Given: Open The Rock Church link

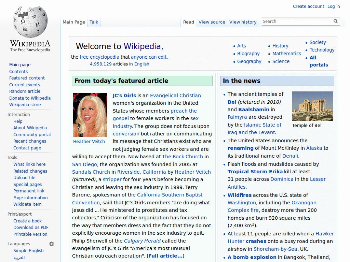Looking at the screenshot, I should coord(183,157).
